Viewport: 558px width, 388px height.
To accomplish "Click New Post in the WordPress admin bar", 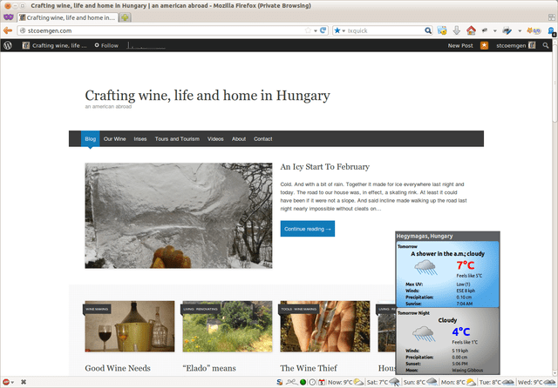I will point(460,45).
